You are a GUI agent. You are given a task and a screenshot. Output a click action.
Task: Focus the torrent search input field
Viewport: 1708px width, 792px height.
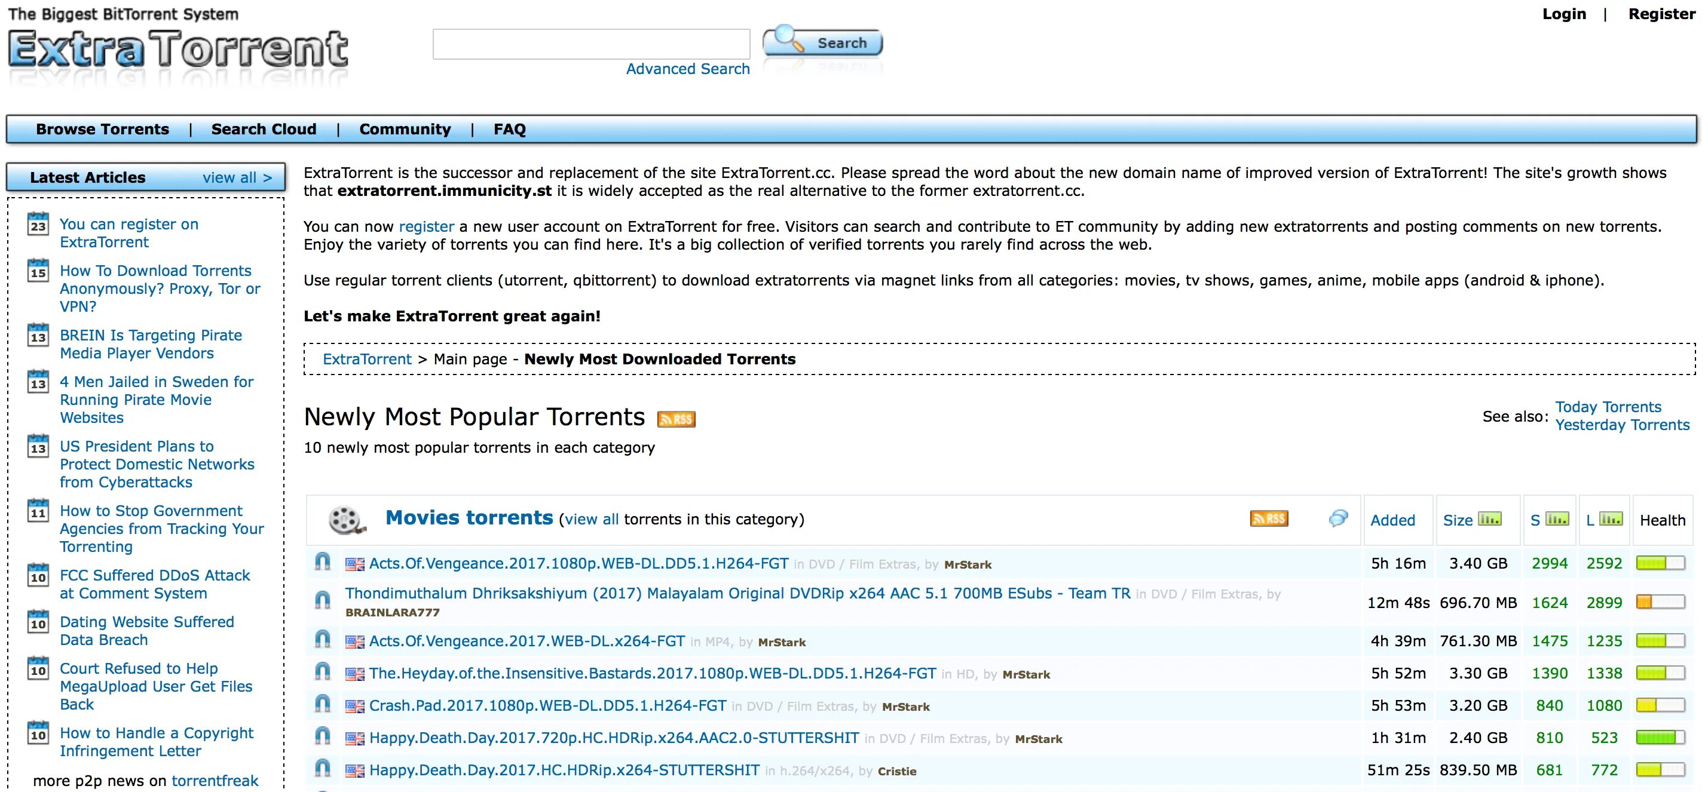[591, 44]
